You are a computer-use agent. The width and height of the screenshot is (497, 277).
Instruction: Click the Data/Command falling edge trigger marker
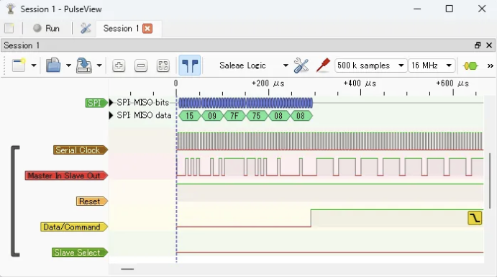[x=475, y=218]
